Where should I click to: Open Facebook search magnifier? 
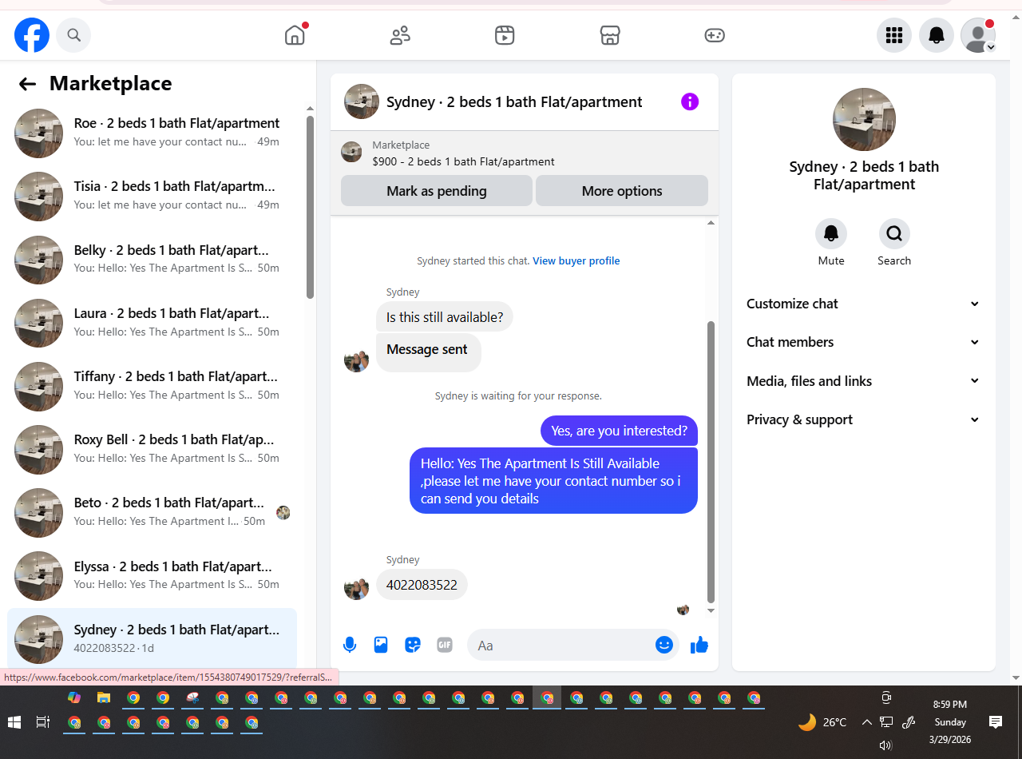tap(73, 35)
